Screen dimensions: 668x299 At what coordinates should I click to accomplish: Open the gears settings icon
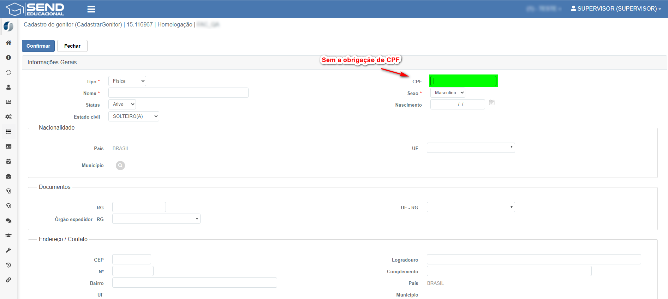8,117
